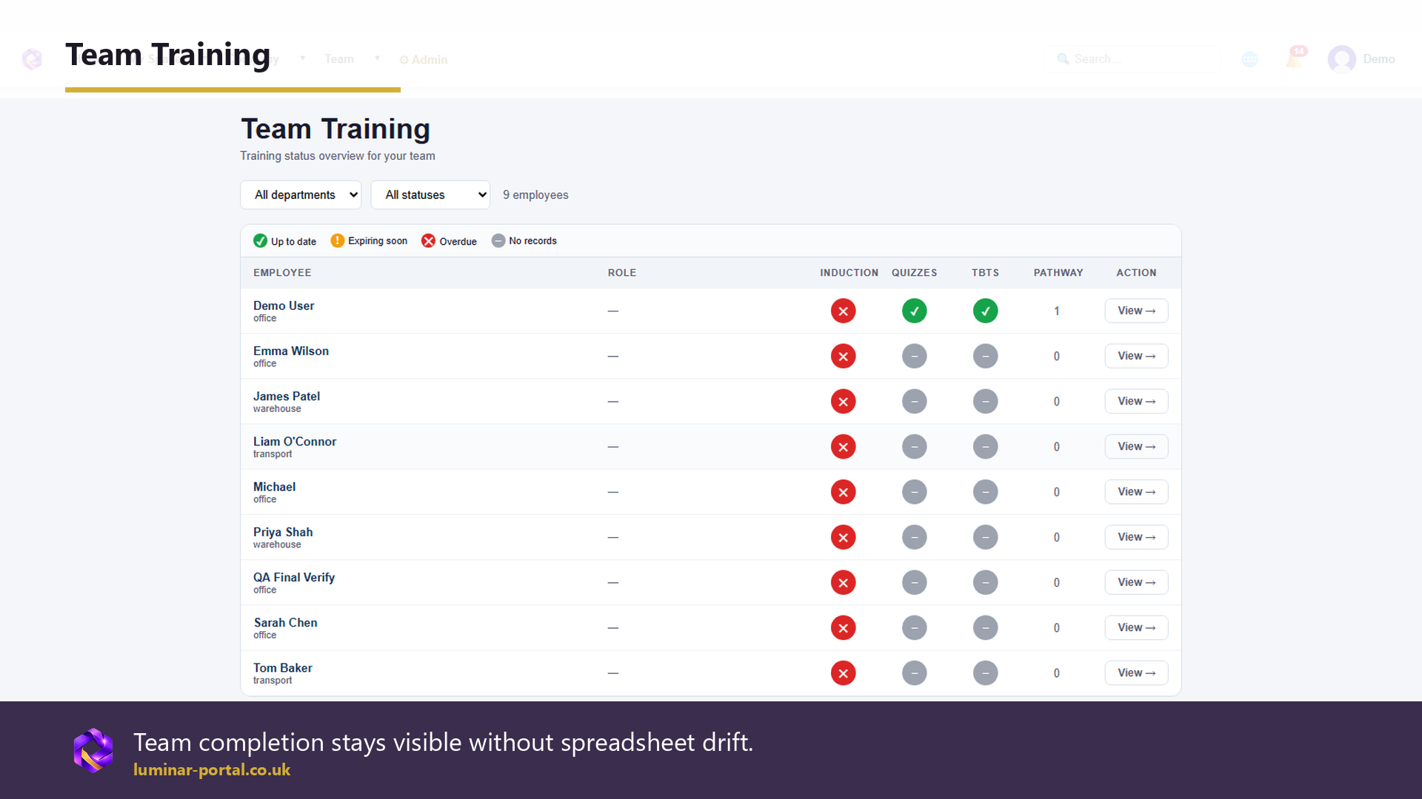
Task: Click James Patel's grey TBTs no-records icon
Action: tap(985, 401)
